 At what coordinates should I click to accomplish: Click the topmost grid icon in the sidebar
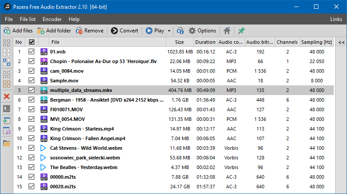pos(7,42)
